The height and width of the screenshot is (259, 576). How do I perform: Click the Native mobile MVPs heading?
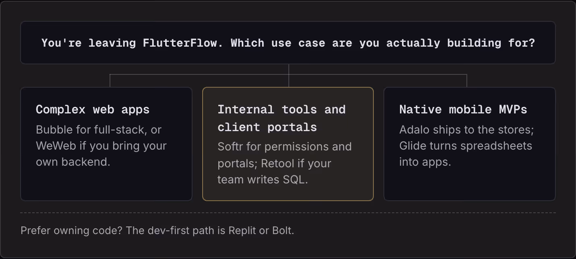tap(463, 109)
